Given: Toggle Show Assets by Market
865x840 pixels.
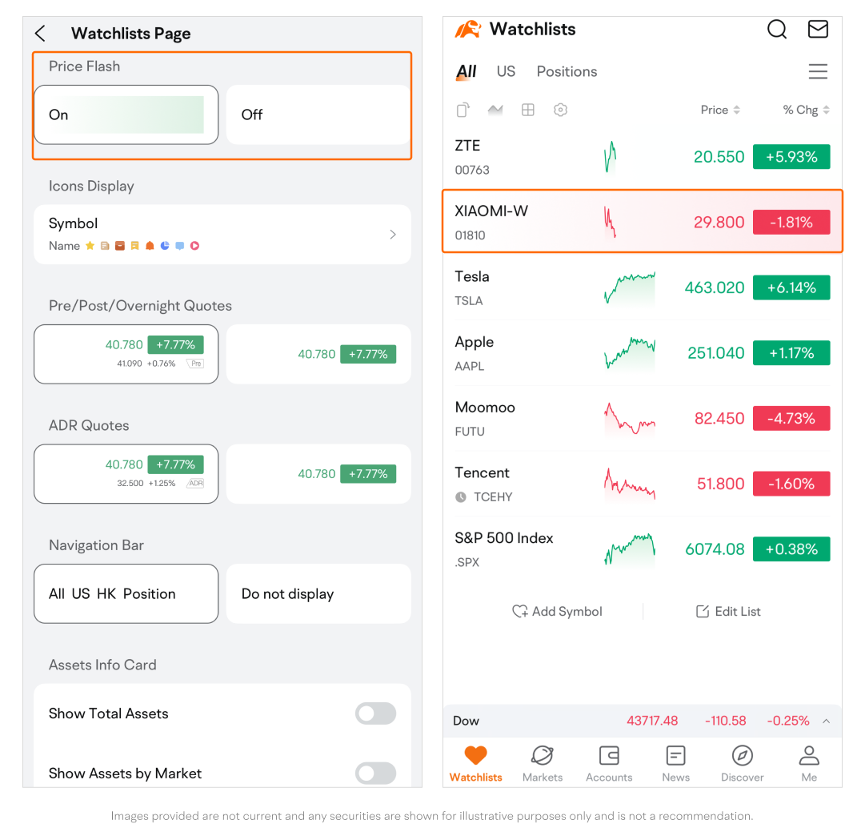Looking at the screenshot, I should [375, 773].
